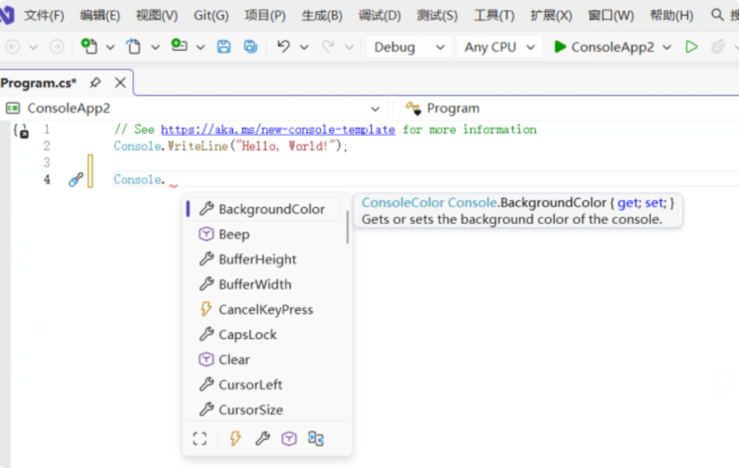Close the Program.cs tab
The image size is (739, 468).
coord(120,83)
